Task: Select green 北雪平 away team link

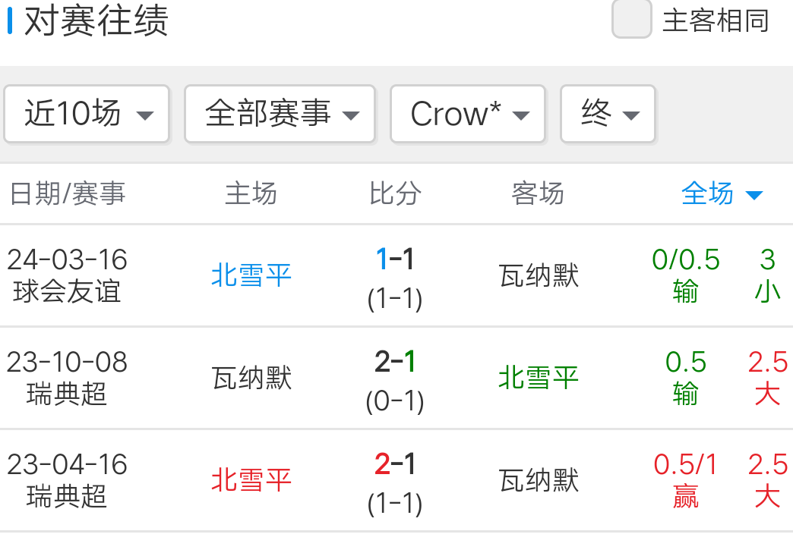Action: click(x=539, y=378)
